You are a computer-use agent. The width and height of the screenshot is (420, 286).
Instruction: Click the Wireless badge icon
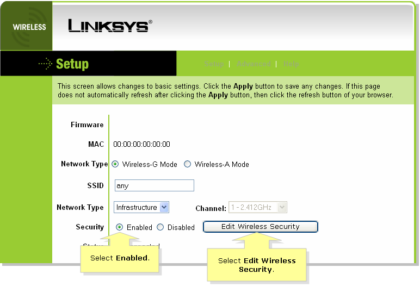point(26,26)
